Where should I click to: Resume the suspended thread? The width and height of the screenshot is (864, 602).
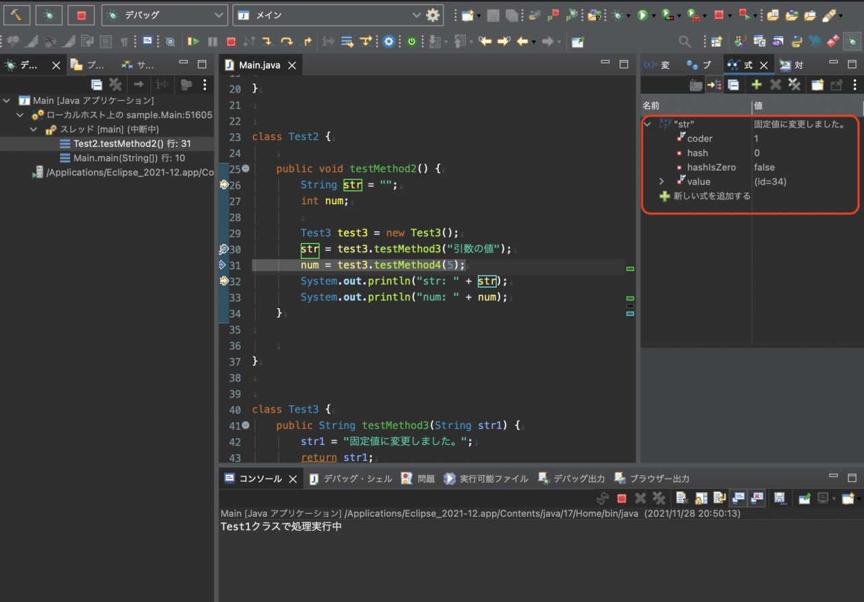pyautogui.click(x=194, y=41)
